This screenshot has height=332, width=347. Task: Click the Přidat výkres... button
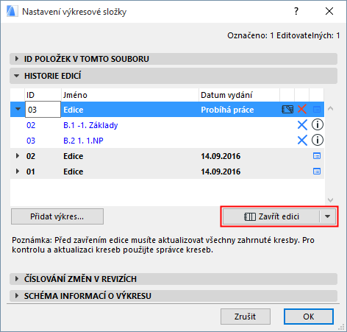pos(57,216)
